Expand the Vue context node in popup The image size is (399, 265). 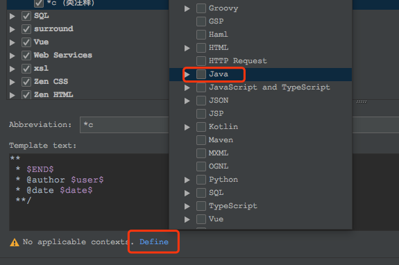tap(187, 219)
